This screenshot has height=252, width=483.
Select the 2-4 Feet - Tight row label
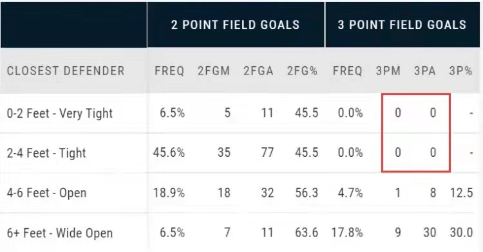(x=46, y=153)
